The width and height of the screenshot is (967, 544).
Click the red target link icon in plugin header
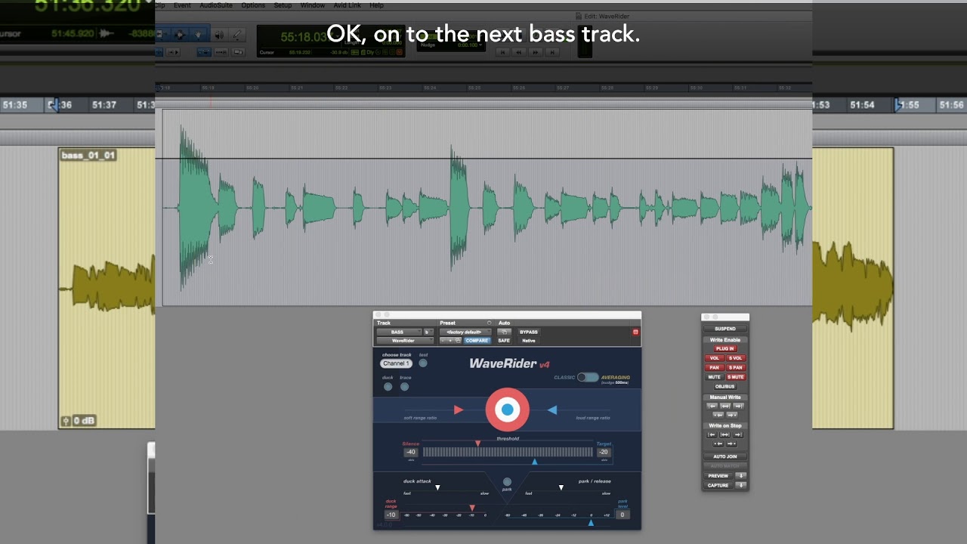pos(635,332)
